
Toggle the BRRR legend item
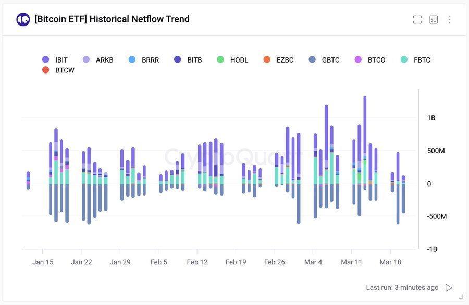pyautogui.click(x=132, y=60)
